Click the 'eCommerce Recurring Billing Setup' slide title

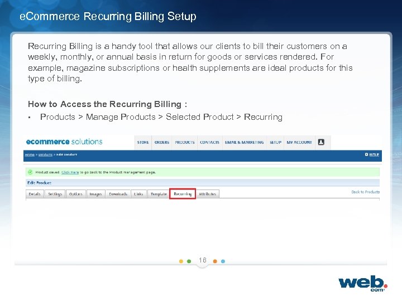108,16
